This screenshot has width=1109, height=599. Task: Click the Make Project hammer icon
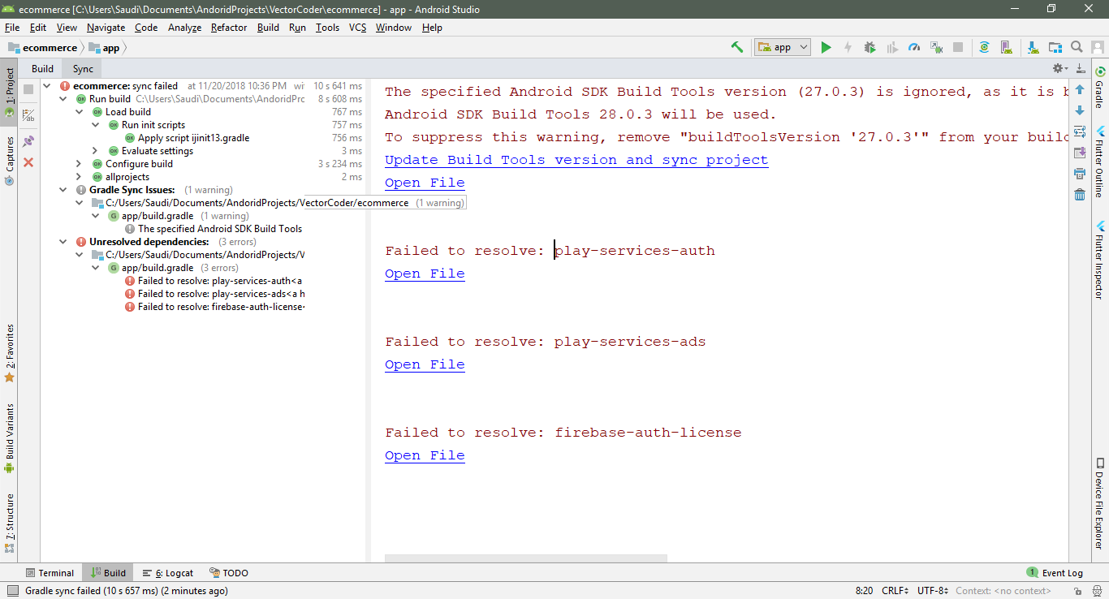click(x=737, y=47)
